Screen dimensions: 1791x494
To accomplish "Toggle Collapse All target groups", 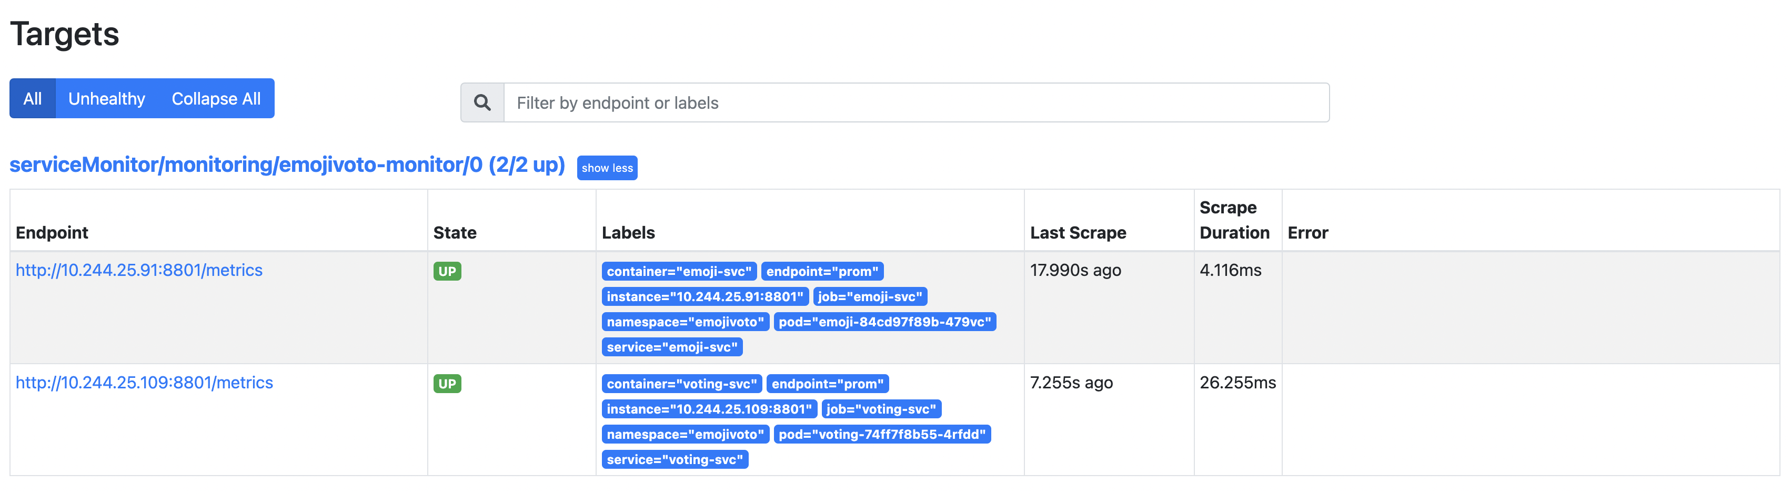I will pyautogui.click(x=216, y=99).
